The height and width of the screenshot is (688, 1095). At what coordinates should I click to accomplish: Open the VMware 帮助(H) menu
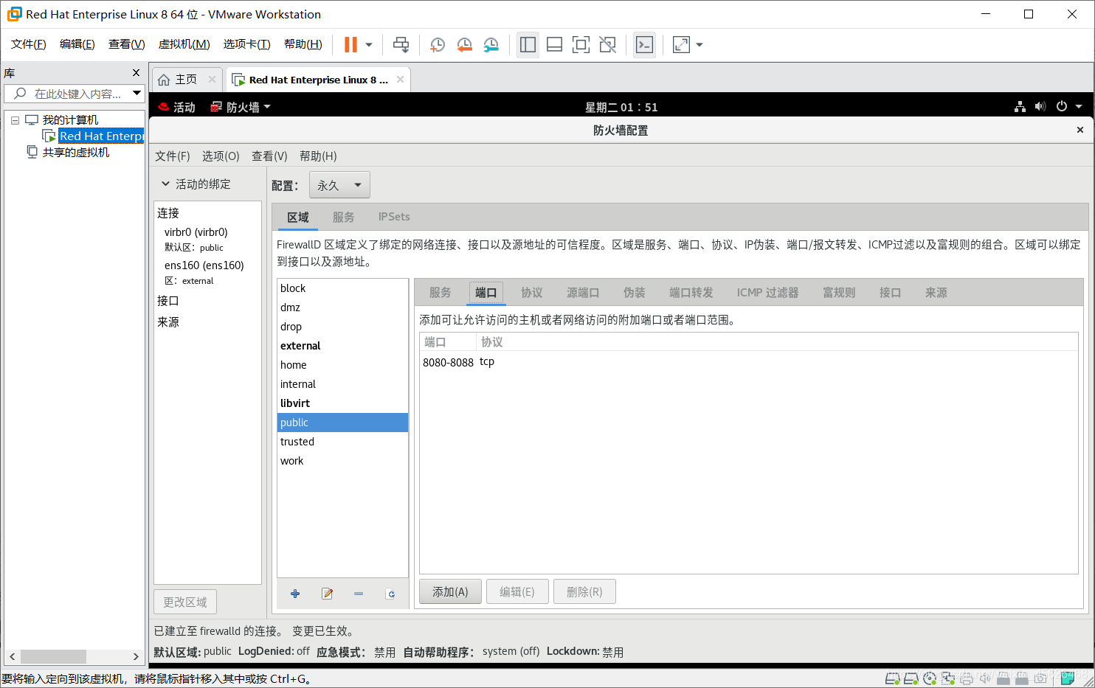pyautogui.click(x=303, y=44)
